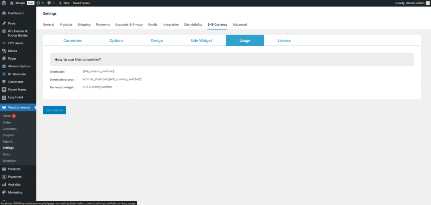Select the Usage sub-tab
This screenshot has height=205, width=431.
pos(245,40)
